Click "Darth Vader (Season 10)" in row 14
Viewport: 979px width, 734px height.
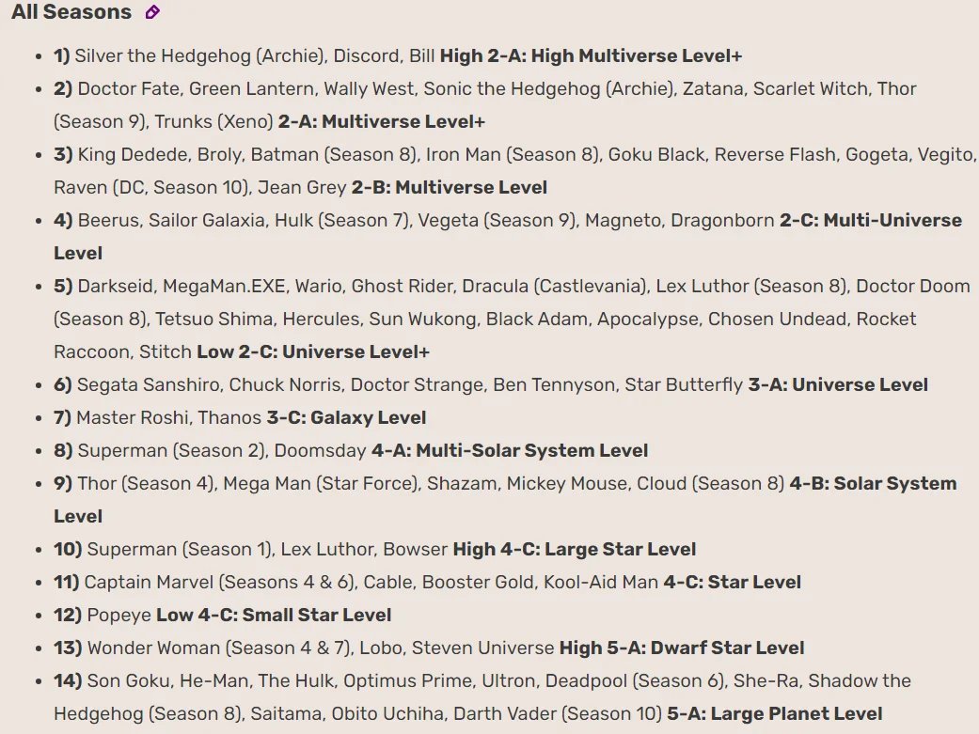(x=558, y=713)
